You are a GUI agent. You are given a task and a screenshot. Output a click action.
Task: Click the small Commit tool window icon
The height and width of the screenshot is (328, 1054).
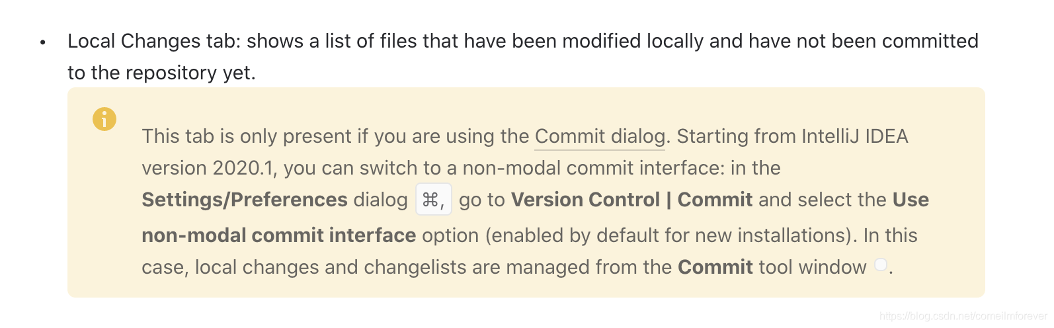pos(880,265)
